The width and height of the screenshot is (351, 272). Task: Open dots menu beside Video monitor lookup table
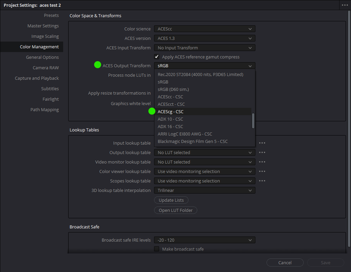coord(262,162)
